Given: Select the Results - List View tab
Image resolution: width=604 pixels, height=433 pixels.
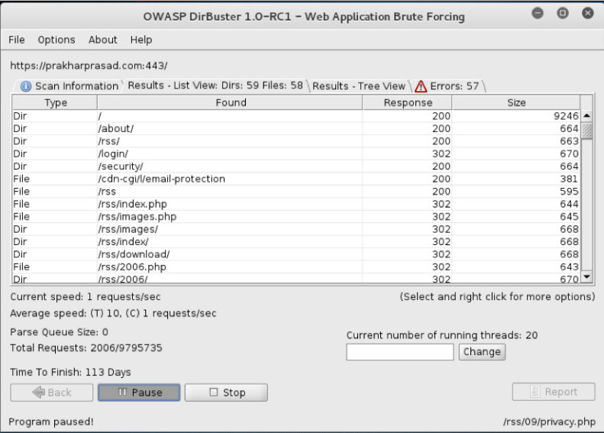Looking at the screenshot, I should pos(215,86).
